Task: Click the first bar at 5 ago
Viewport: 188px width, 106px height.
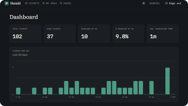Action: (18, 91)
